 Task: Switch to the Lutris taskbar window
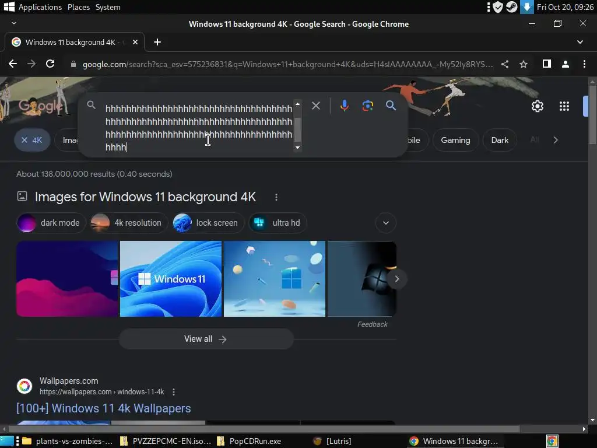coord(332,441)
